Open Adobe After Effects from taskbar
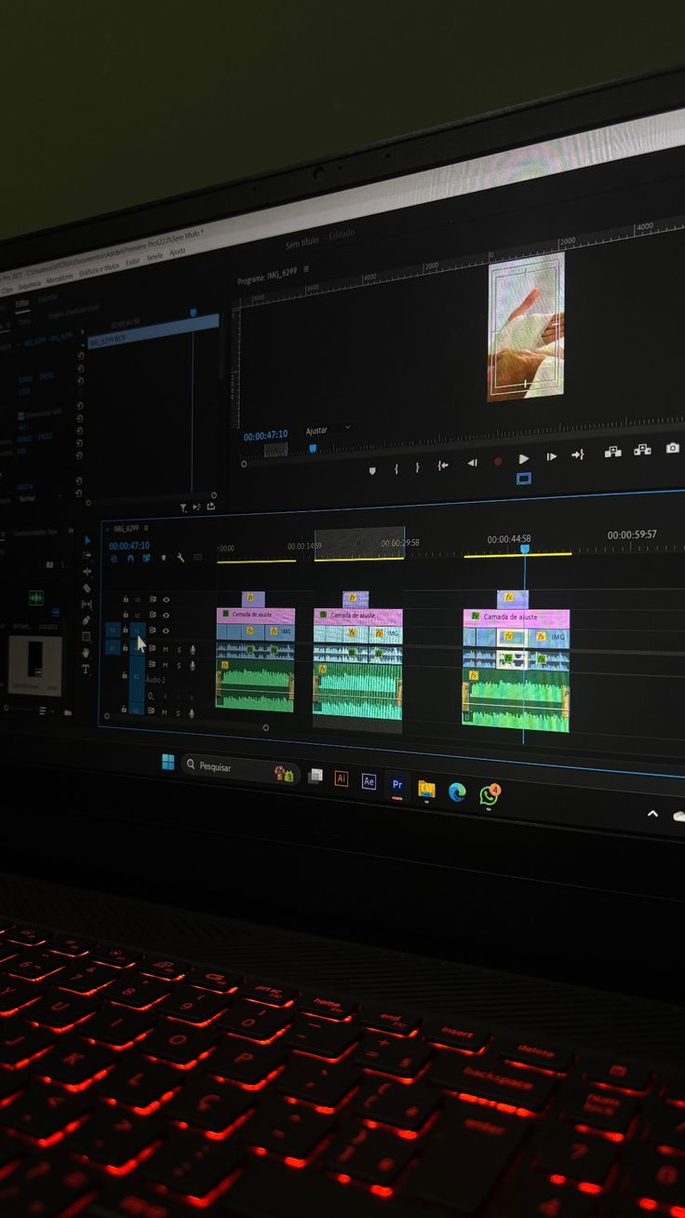 click(369, 781)
